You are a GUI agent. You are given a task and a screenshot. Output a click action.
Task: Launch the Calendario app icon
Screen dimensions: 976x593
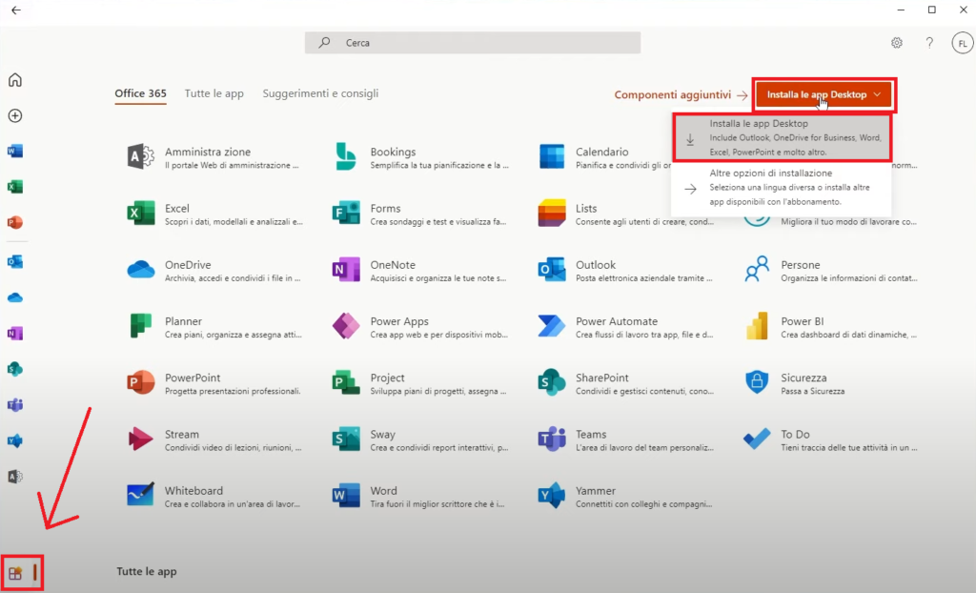pos(552,156)
